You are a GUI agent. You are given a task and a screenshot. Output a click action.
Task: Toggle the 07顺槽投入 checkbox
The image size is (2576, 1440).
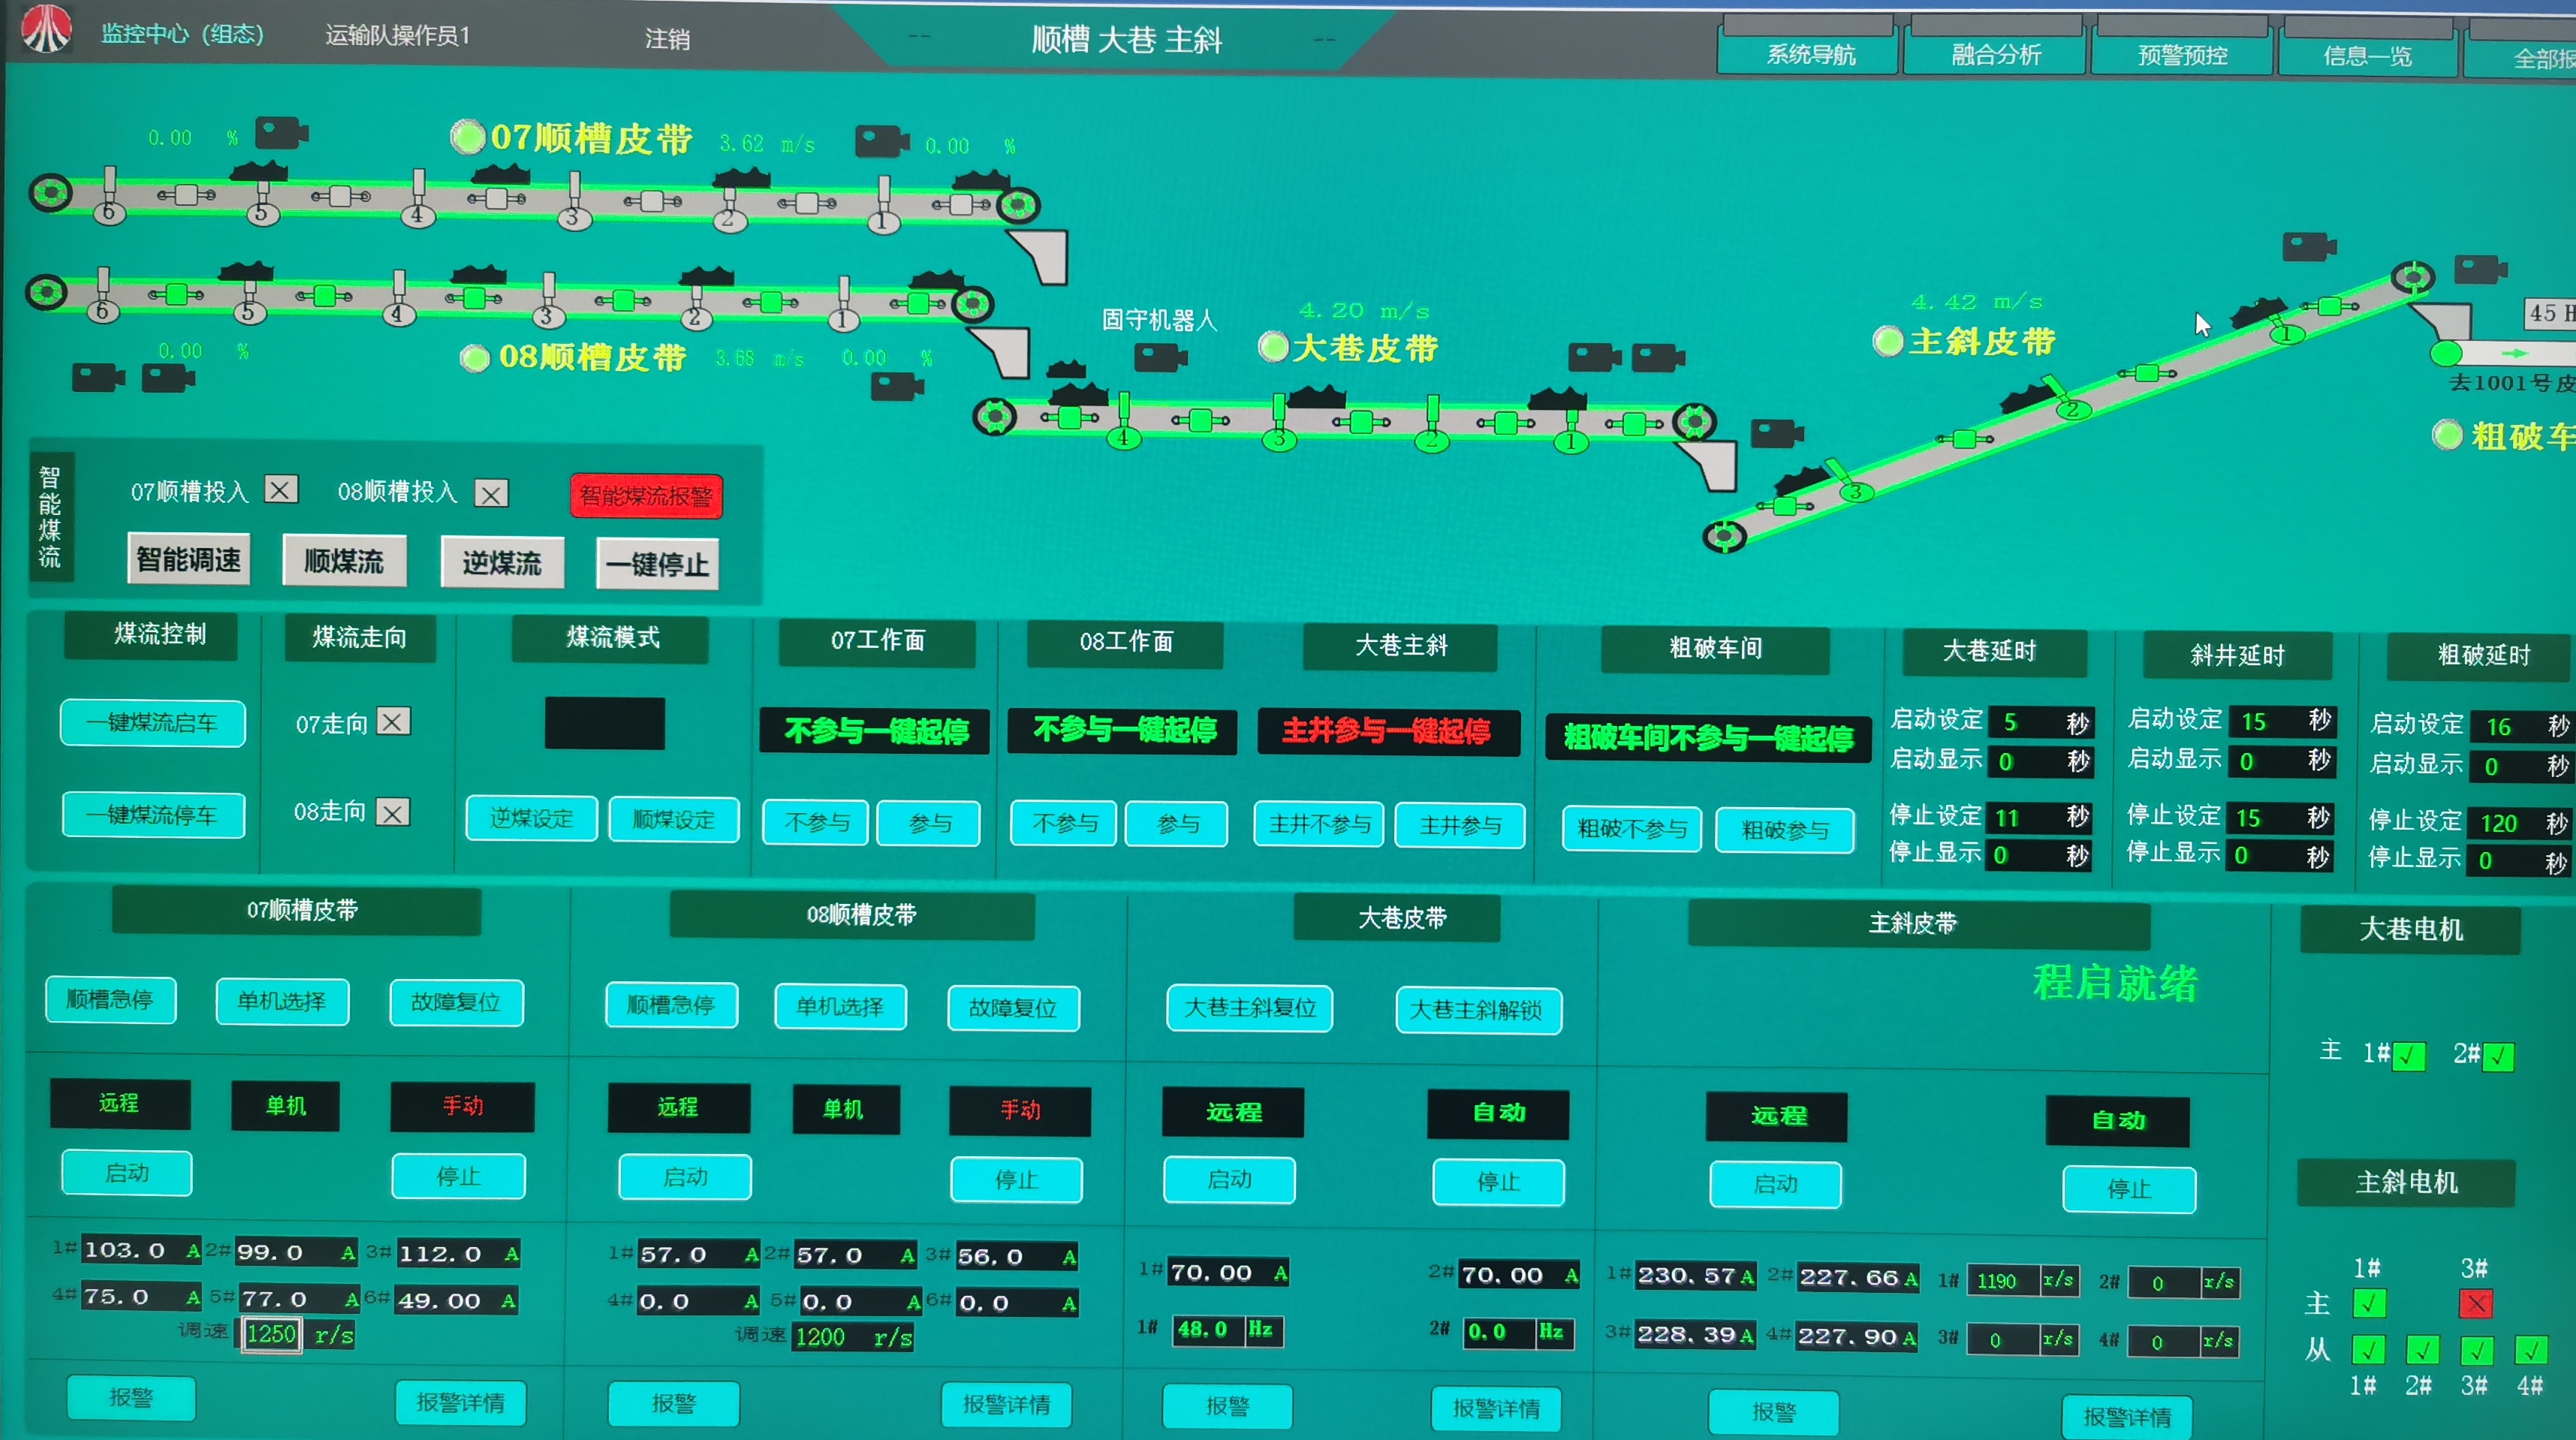(x=281, y=489)
